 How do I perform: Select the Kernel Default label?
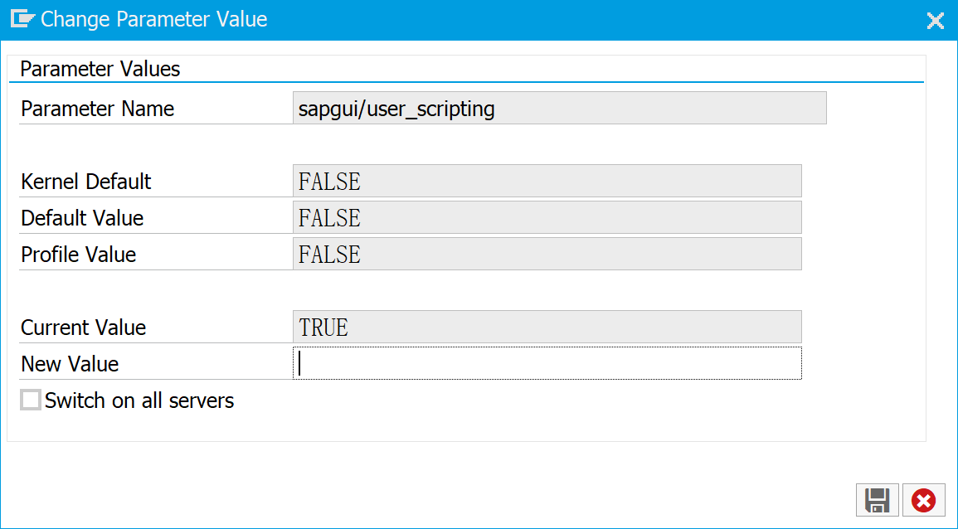point(86,182)
